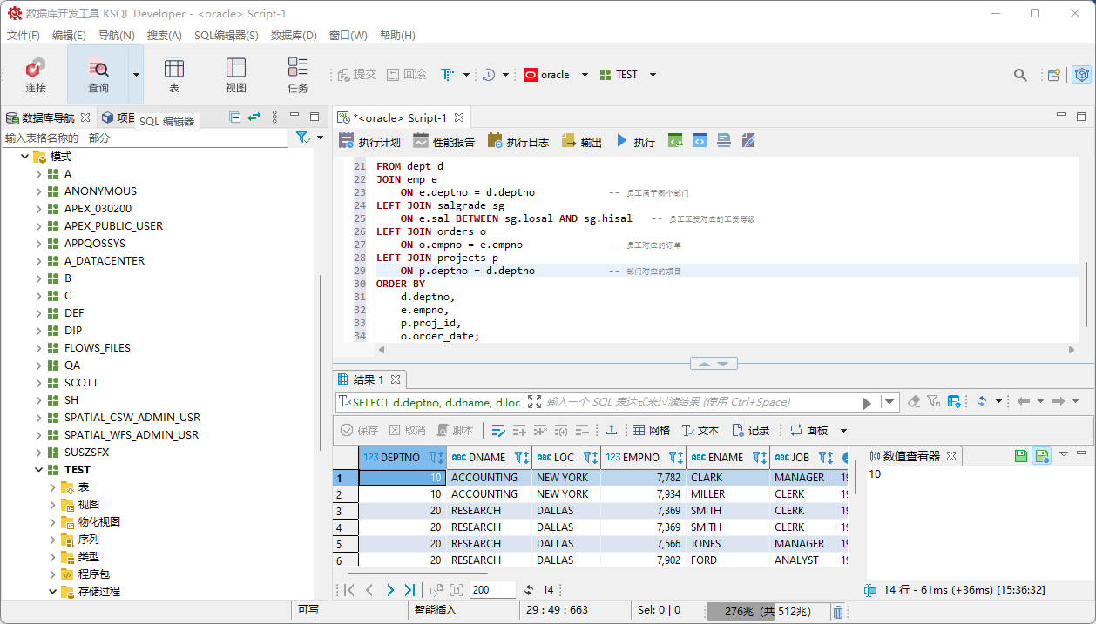
Task: Click the magnifier search icon in top toolbar
Action: tap(1020, 75)
